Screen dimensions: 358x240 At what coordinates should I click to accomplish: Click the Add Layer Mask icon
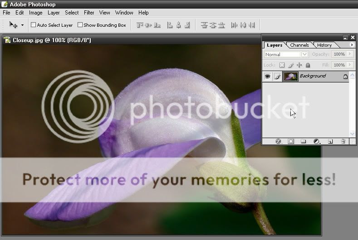pyautogui.click(x=291, y=141)
